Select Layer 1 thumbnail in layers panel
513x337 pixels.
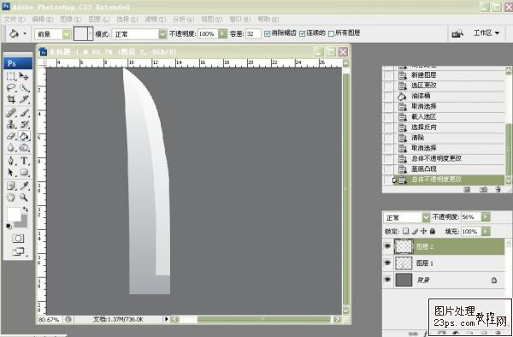[x=404, y=263]
